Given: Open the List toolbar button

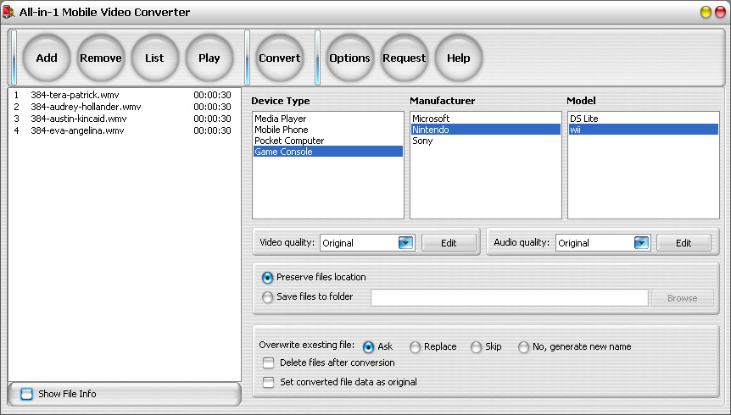Looking at the screenshot, I should click(154, 58).
